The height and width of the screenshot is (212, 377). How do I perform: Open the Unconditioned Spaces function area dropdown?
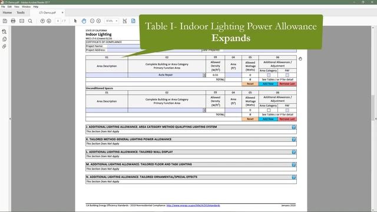[x=204, y=110]
